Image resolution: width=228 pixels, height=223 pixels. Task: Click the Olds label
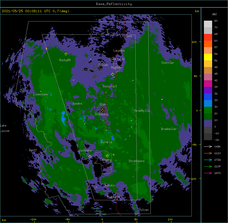coord(103,104)
